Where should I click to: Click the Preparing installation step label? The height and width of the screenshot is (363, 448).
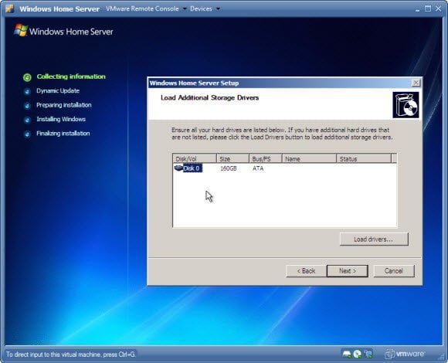pos(64,105)
